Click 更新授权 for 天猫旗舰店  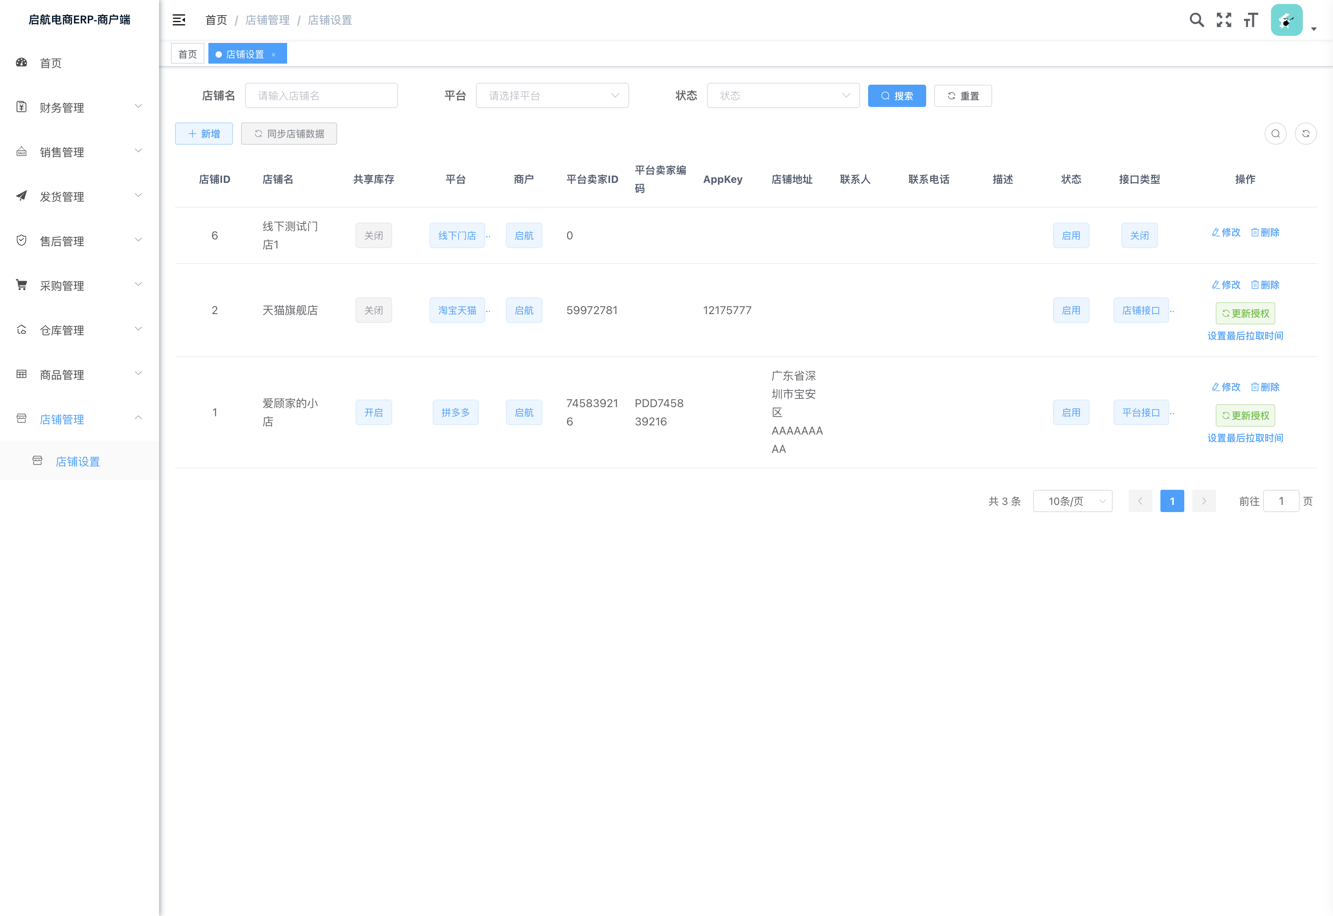pos(1245,313)
